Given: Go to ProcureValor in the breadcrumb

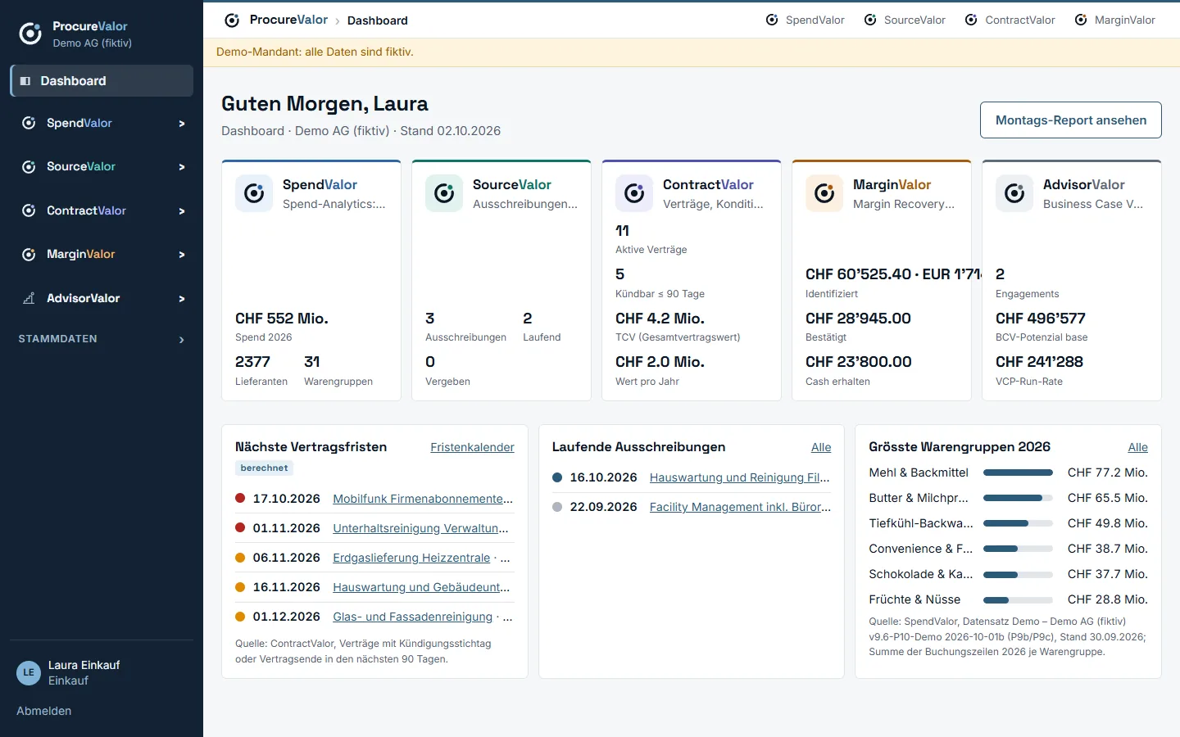Looking at the screenshot, I should [288, 20].
